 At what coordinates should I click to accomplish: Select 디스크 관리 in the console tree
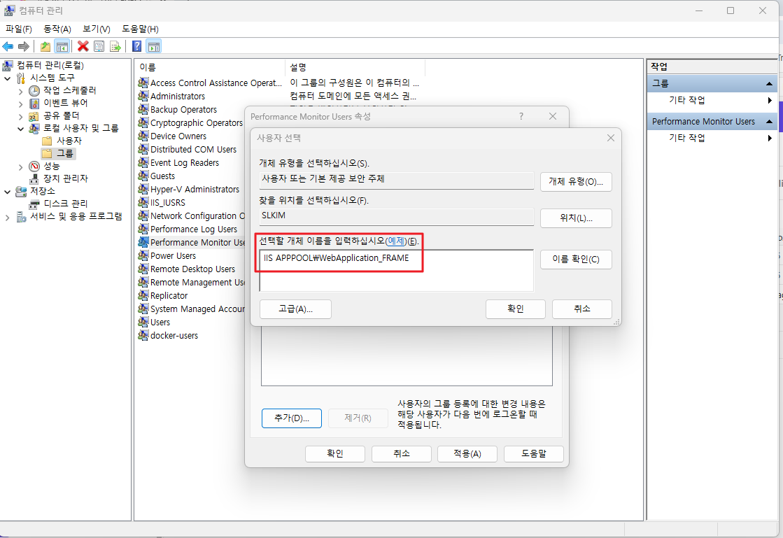(x=65, y=204)
